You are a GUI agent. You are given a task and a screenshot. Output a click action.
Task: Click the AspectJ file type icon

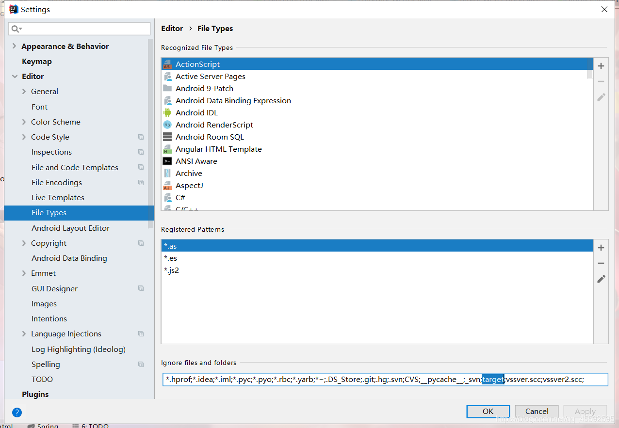click(167, 185)
